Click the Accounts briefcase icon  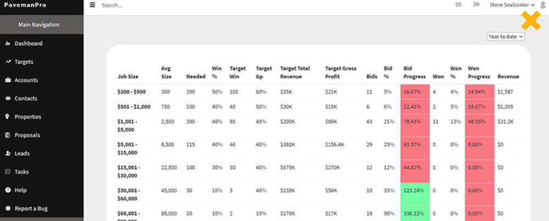pos(8,80)
